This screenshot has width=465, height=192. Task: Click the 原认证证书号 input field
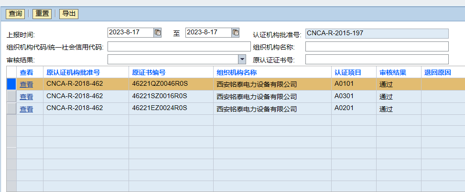click(377, 60)
